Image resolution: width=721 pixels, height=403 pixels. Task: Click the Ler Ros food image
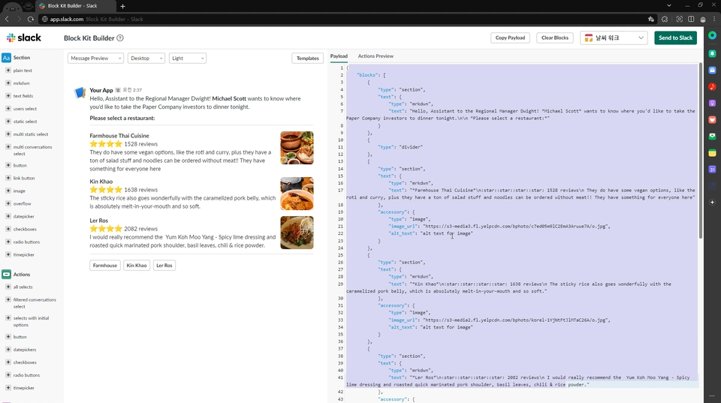click(x=297, y=233)
